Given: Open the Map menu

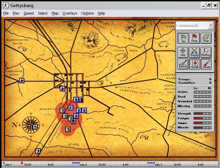Looking at the screenshot, I should 55,13.
